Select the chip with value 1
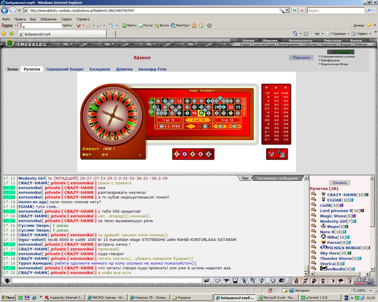 click(177, 154)
